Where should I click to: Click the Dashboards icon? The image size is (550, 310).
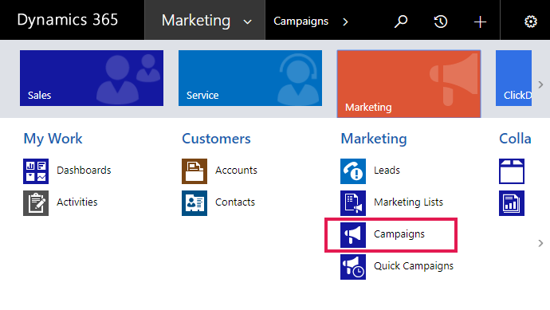36,171
